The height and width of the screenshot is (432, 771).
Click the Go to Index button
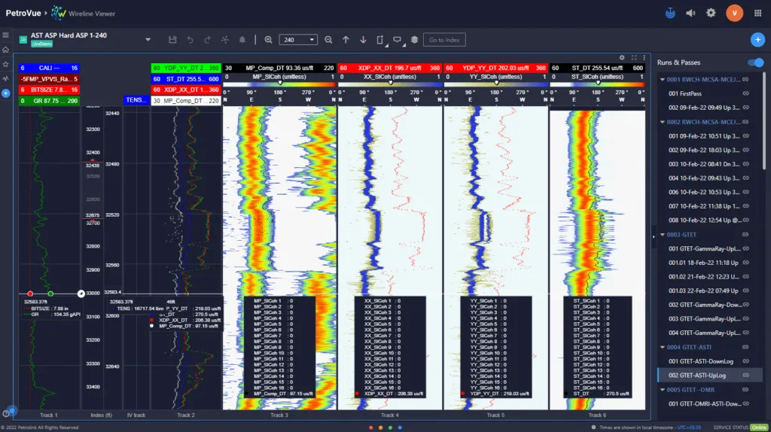pyautogui.click(x=443, y=40)
